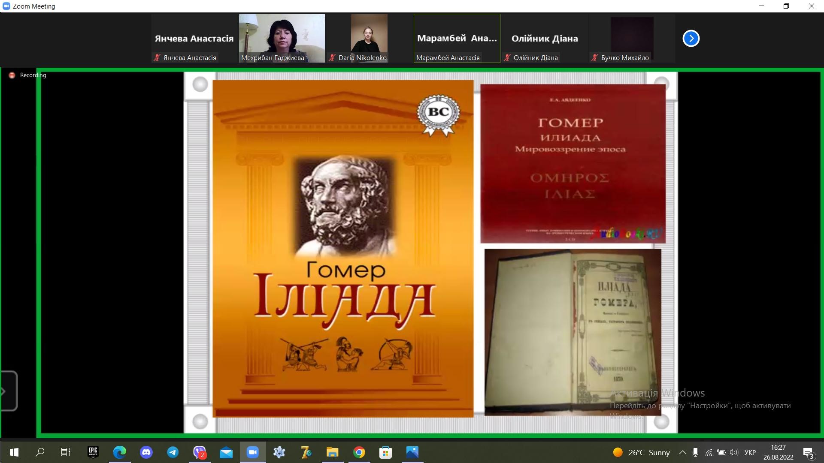Open weather widget showing 26°C Sunny
This screenshot has height=463, width=824.
tap(642, 452)
